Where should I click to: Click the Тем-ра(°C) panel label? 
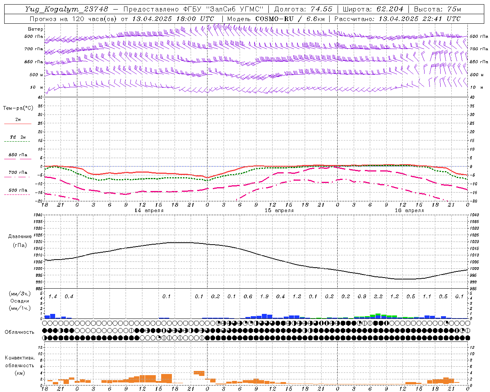(x=18, y=108)
